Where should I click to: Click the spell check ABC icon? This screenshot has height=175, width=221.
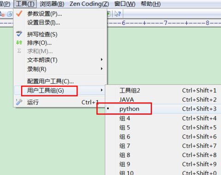coord(19,34)
